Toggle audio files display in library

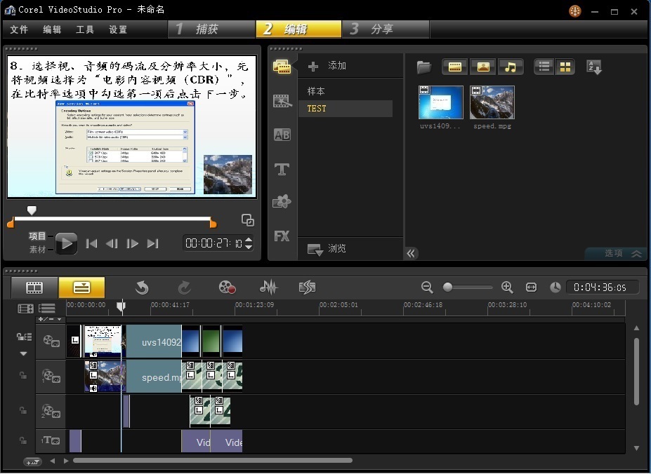pyautogui.click(x=511, y=67)
